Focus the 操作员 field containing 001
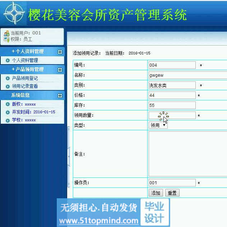The width and height of the screenshot is (227, 227). pos(172,183)
